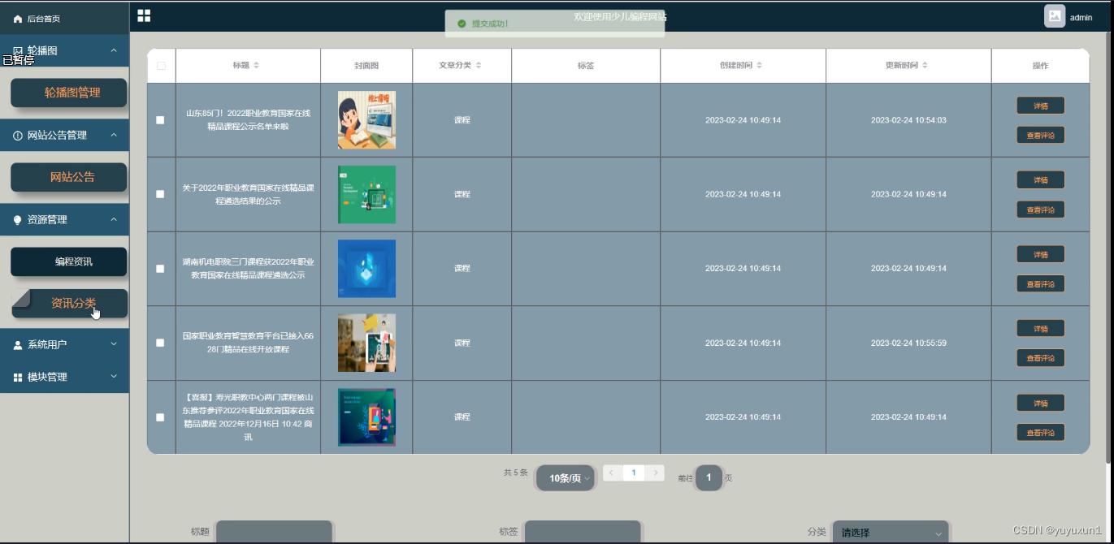Open 网站公告 menu item
Screen dimensions: 1114x544
coord(68,177)
